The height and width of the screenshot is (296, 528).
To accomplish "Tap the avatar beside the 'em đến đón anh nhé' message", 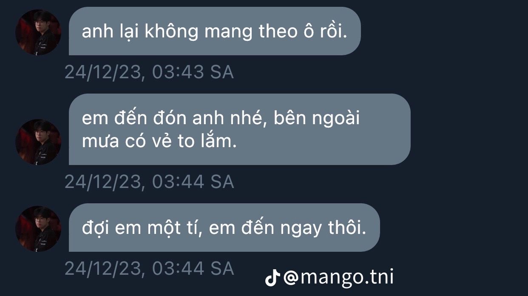I will [38, 142].
